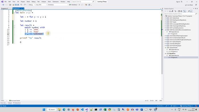This screenshot has width=199, height=112.
Task: Click the Windows Start button
Action: pyautogui.click(x=44, y=110)
